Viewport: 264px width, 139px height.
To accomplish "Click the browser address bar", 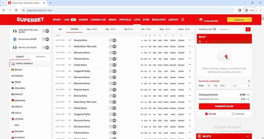I will coord(128,10).
